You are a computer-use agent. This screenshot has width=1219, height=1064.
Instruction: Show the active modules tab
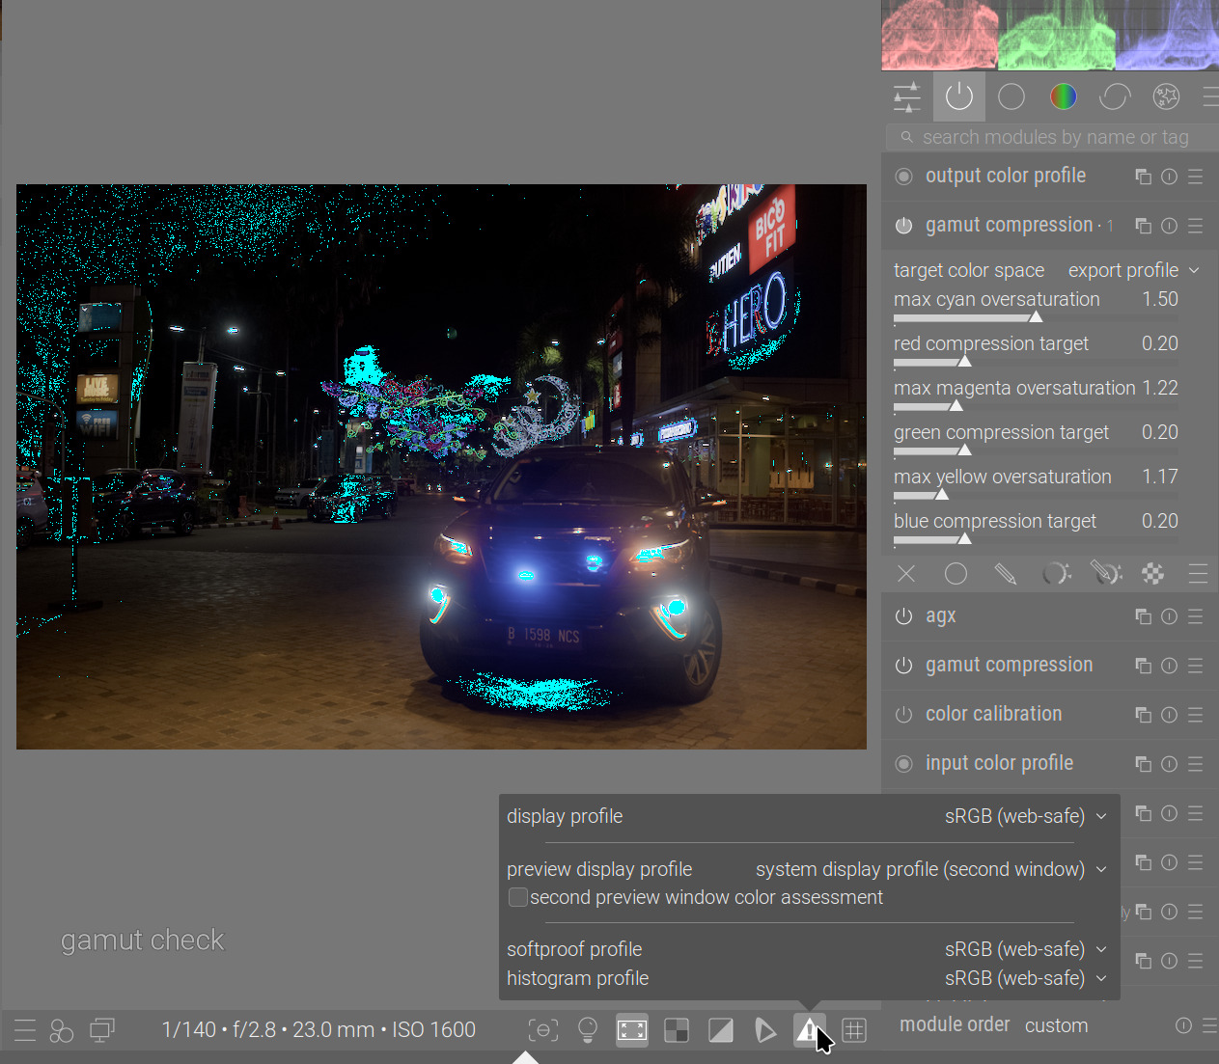[x=958, y=96]
